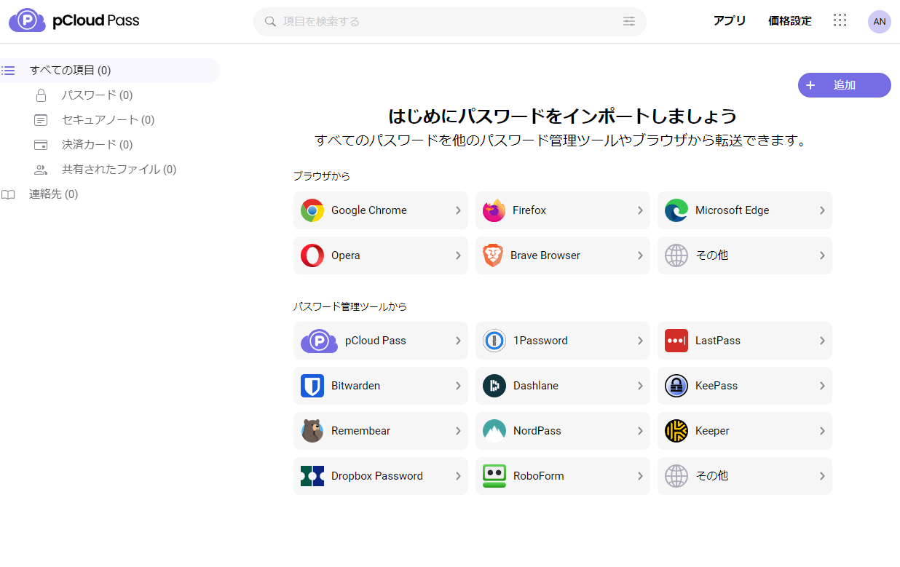
Task: Click the book icon beside 連絡先
Action: pos(8,194)
